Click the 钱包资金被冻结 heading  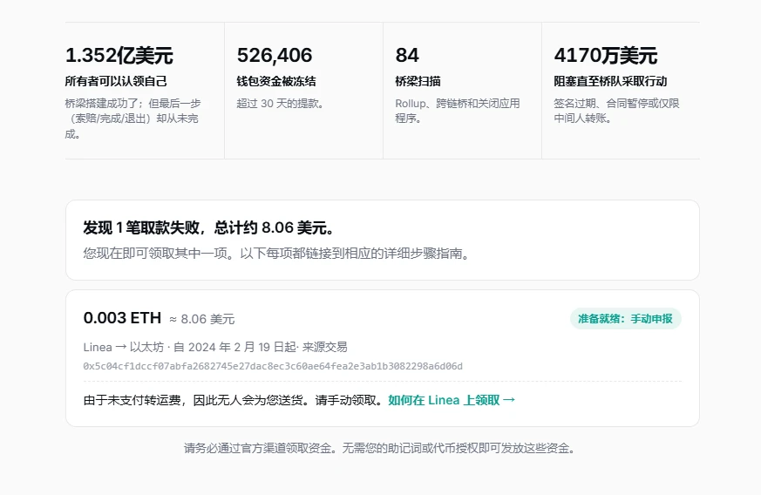(x=276, y=81)
